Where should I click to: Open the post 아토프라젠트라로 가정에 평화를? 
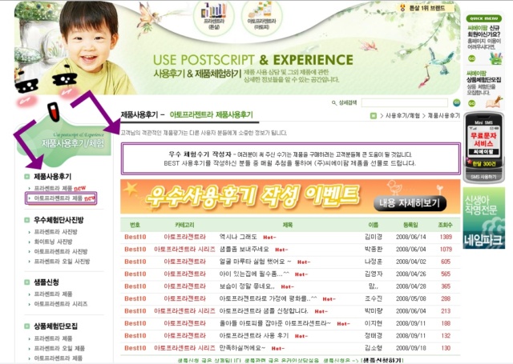click(x=268, y=298)
